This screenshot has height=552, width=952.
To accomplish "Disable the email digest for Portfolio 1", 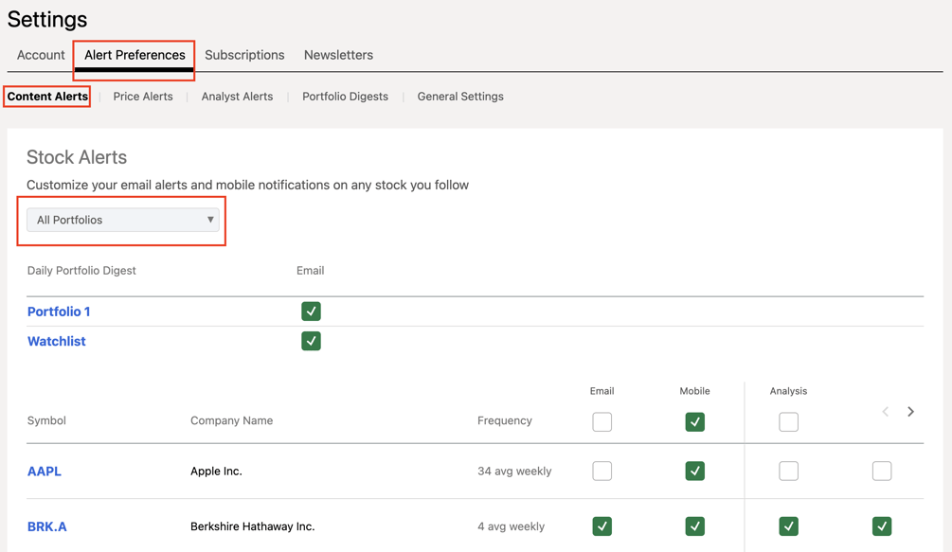I will [x=311, y=311].
